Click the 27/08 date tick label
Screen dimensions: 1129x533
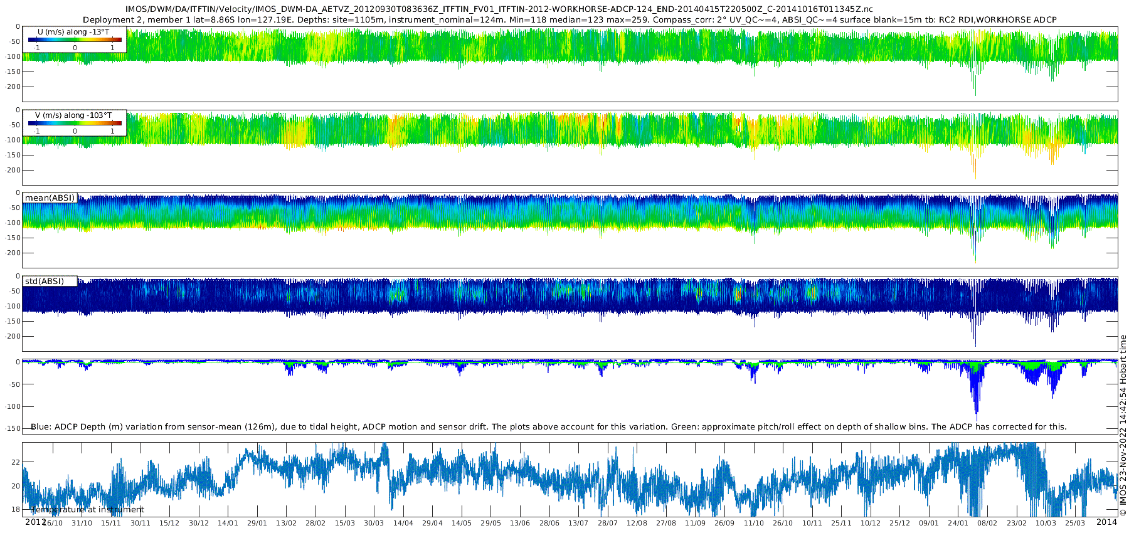pos(666,524)
